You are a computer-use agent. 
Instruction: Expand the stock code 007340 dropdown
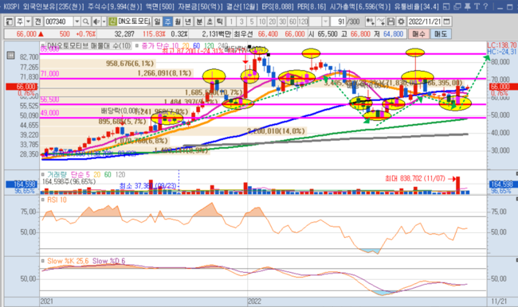coord(77,21)
